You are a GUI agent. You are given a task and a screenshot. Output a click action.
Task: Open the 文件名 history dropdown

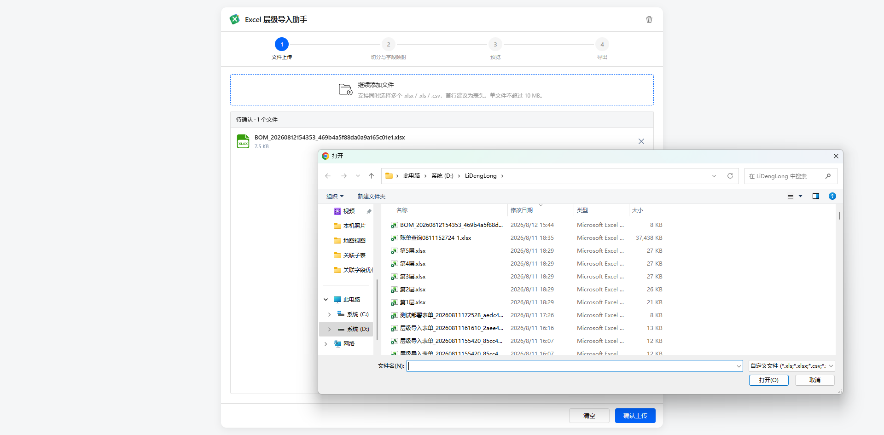(x=739, y=366)
